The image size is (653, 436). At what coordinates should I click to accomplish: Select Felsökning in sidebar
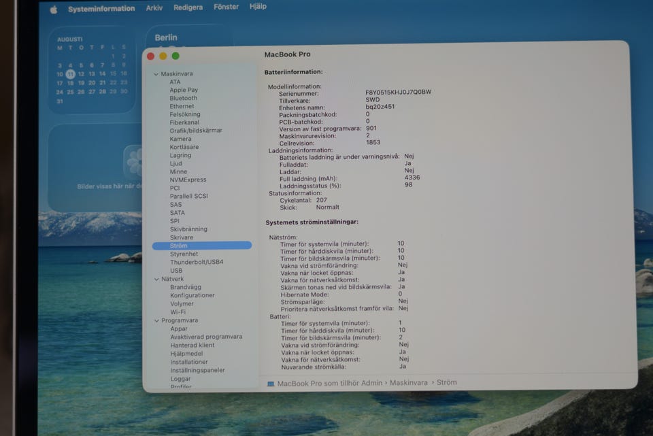coord(185,114)
